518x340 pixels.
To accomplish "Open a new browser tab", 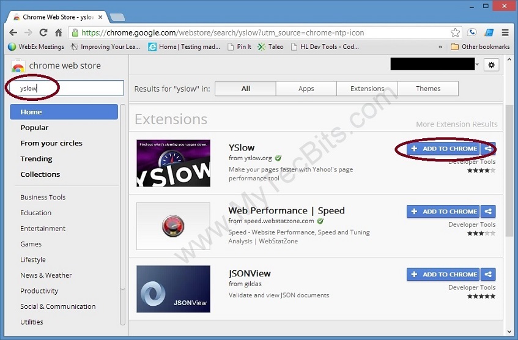I will [117, 17].
